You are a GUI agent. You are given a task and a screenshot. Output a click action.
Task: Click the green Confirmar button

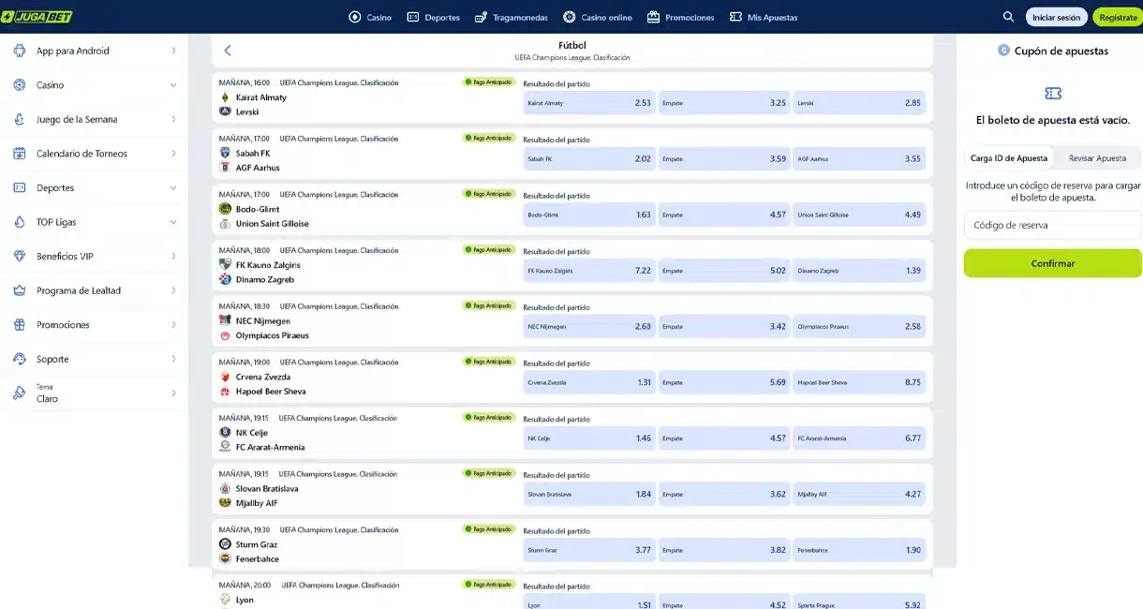(1053, 263)
